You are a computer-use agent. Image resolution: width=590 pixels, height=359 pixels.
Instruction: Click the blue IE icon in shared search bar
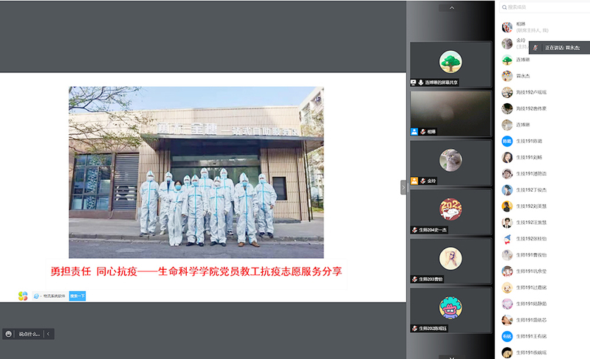click(x=36, y=296)
